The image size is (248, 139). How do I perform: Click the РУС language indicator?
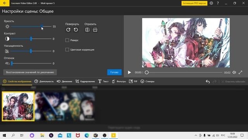pos(223,136)
